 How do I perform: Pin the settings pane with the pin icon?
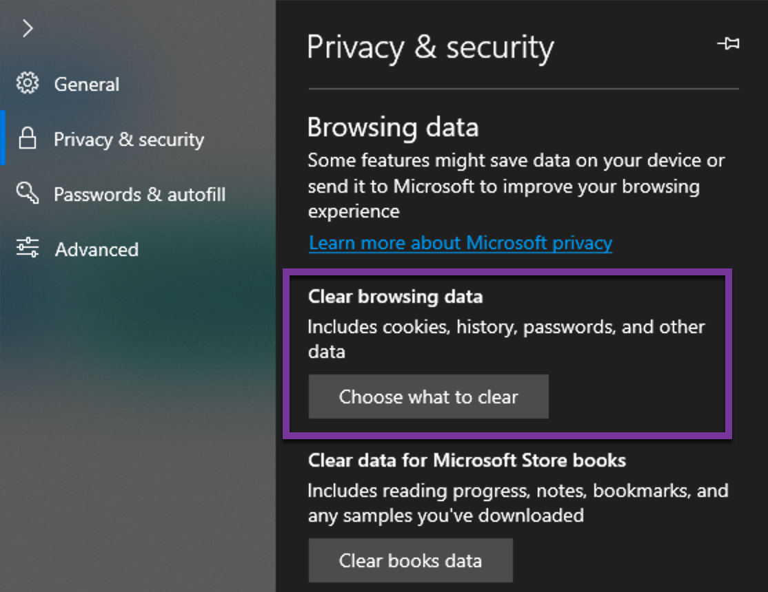728,44
